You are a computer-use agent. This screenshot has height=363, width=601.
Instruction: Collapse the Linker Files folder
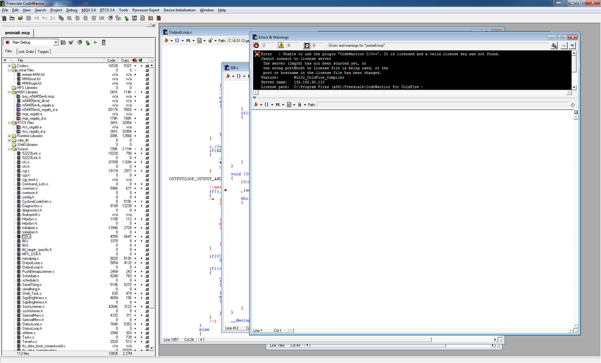(x=9, y=70)
